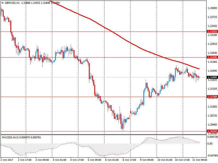Image resolution: width=218 pixels, height=163 pixels.
Task: Click the MACD scale value 0.004738
Action: pyautogui.click(x=213, y=137)
